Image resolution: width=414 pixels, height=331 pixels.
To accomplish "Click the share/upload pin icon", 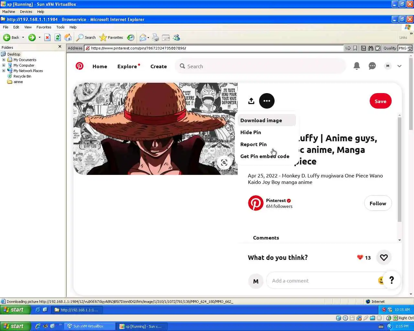I will [251, 101].
